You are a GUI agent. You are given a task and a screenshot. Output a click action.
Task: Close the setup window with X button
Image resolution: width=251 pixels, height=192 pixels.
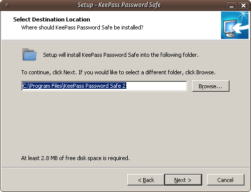coord(244,5)
